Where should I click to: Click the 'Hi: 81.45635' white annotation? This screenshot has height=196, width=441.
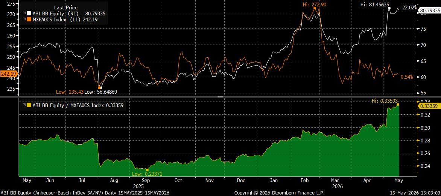click(375, 4)
